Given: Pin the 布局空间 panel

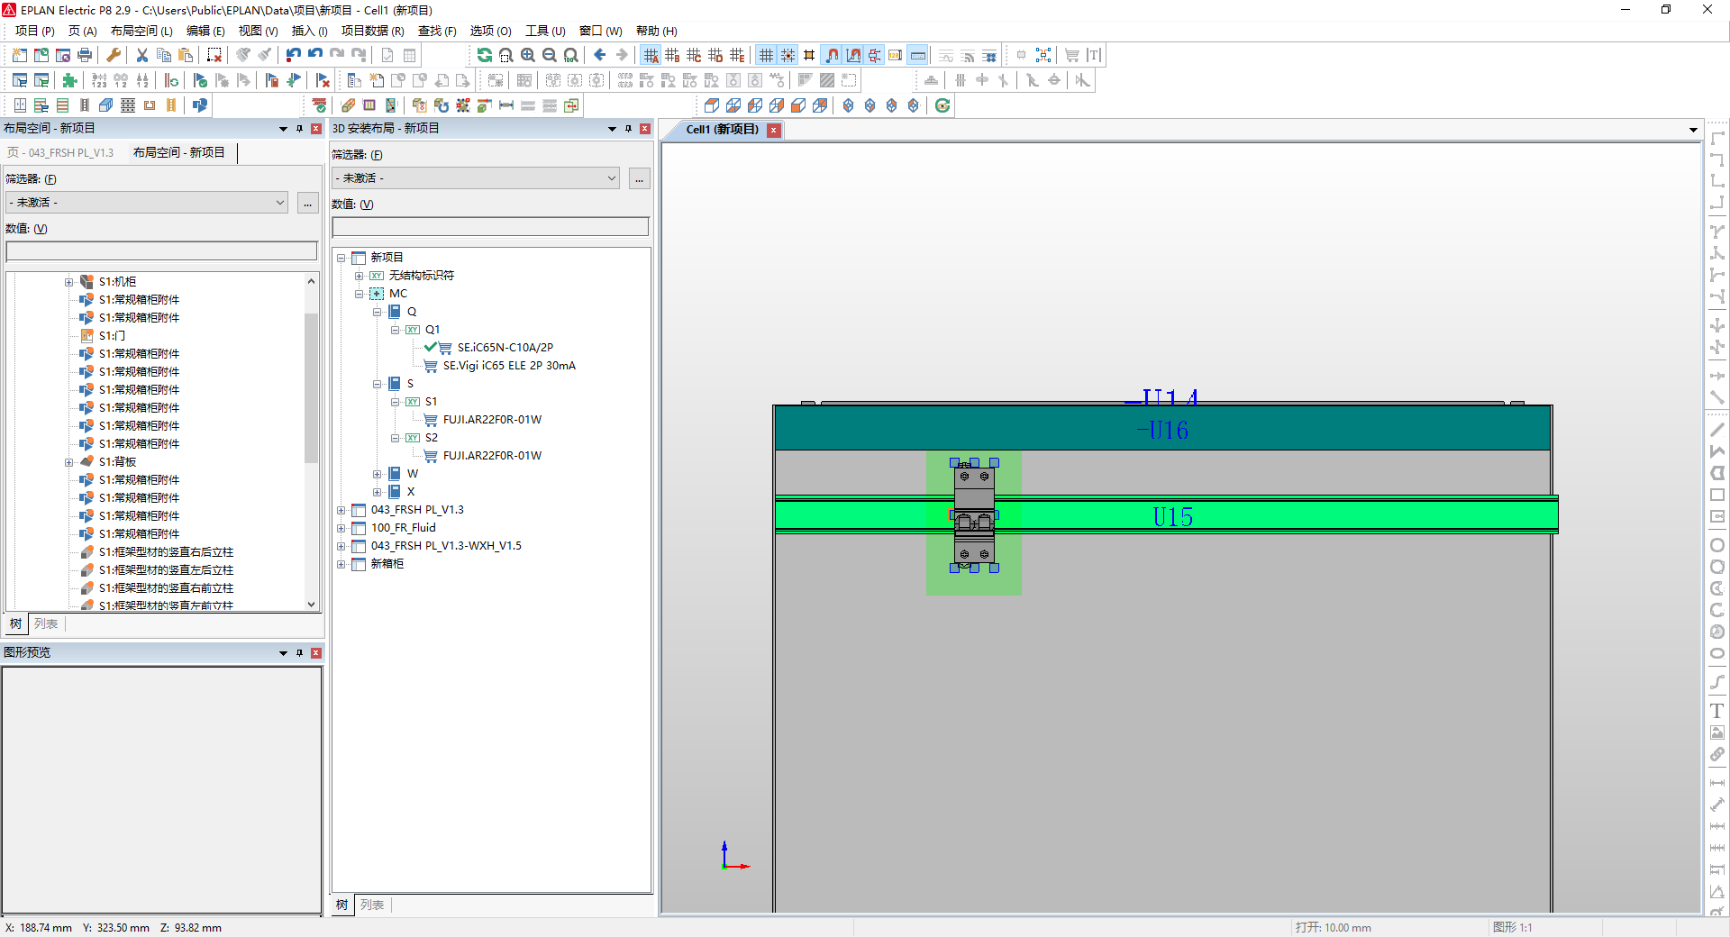Looking at the screenshot, I should (x=300, y=128).
